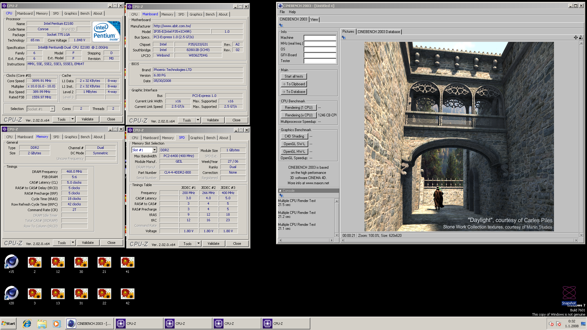
Task: Run the OpenGL SW-L benchmark
Action: click(294, 144)
